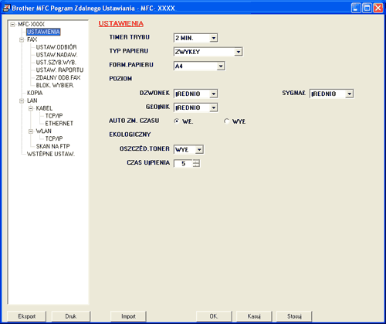Collapse the KABEL tree node
This screenshot has height=324, width=386.
[x=31, y=108]
